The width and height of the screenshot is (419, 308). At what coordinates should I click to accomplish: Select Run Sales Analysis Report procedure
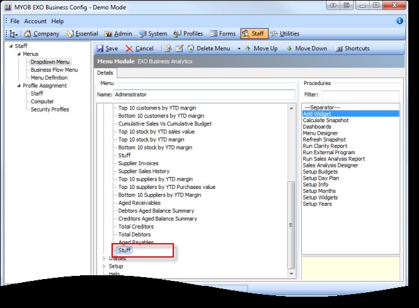click(334, 159)
